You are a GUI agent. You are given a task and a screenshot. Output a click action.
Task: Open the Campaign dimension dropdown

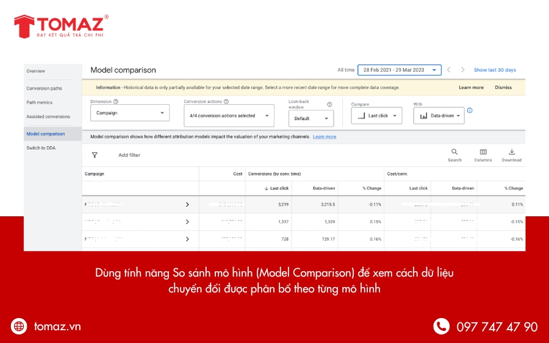(x=130, y=113)
